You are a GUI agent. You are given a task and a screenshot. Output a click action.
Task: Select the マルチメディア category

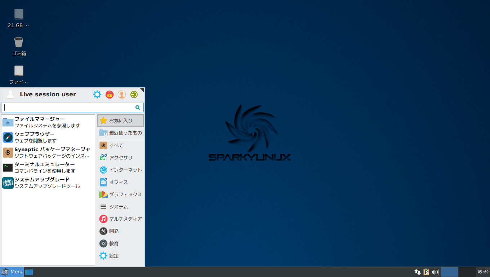[120, 219]
